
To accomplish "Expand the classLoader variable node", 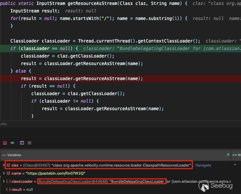I will click(3, 181).
